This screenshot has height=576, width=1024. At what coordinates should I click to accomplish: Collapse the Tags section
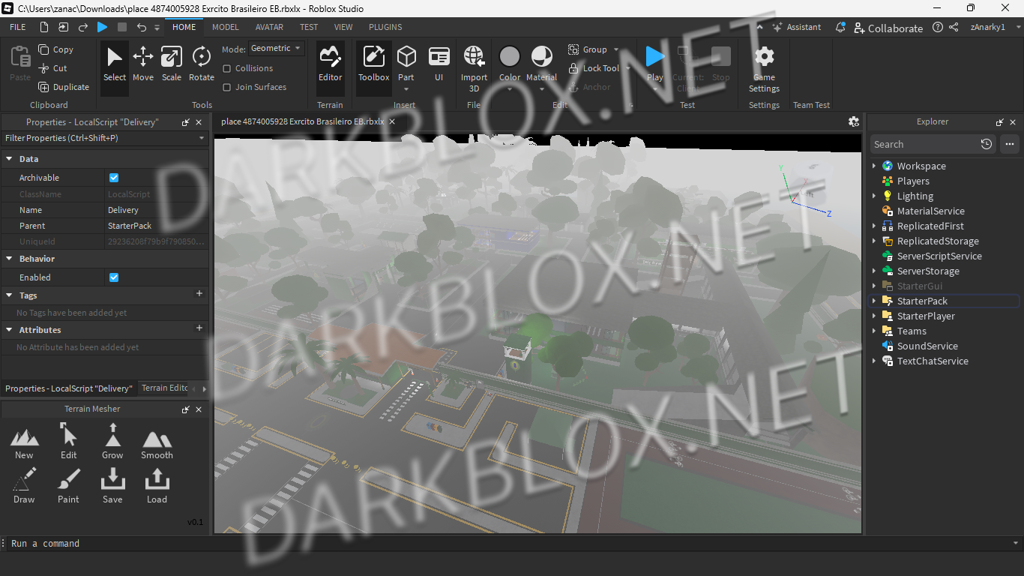pos(9,295)
